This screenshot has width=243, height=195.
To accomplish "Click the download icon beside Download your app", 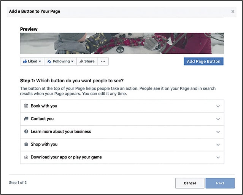I will click(26, 157).
